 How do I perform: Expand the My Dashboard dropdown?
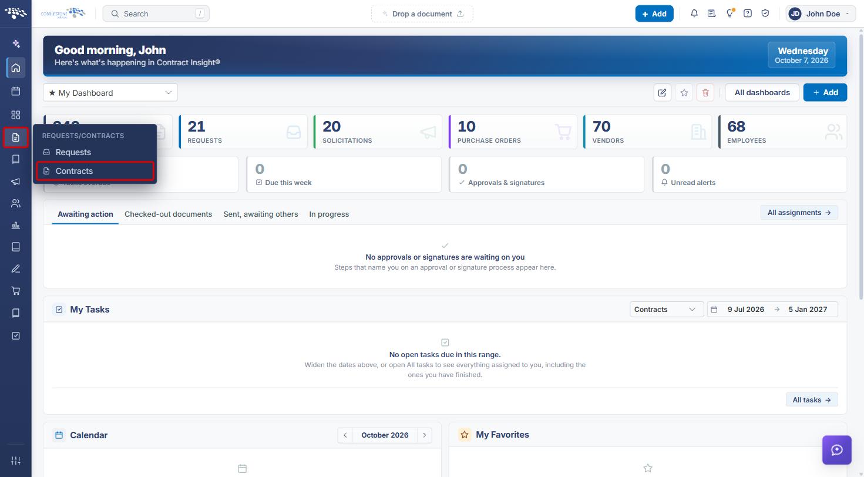(x=110, y=92)
